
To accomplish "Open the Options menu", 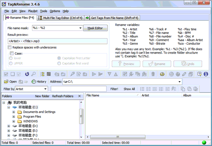I will coord(55,11).
